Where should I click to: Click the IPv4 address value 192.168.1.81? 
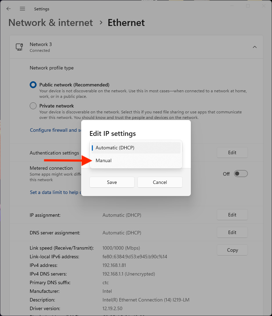[115, 265]
